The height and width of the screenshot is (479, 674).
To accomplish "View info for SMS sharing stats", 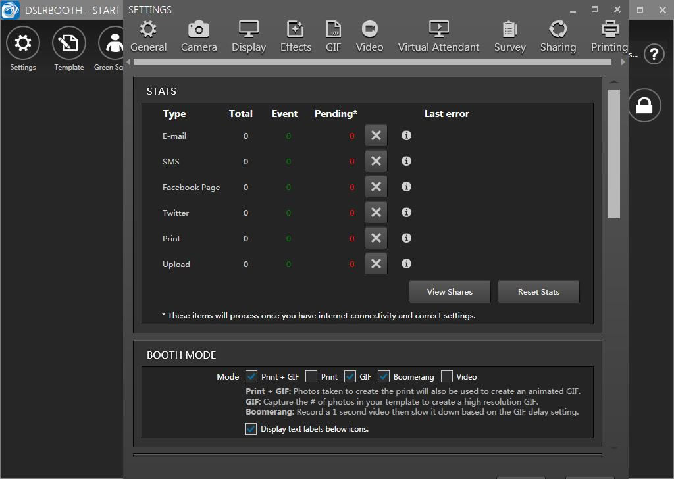I will tap(406, 161).
